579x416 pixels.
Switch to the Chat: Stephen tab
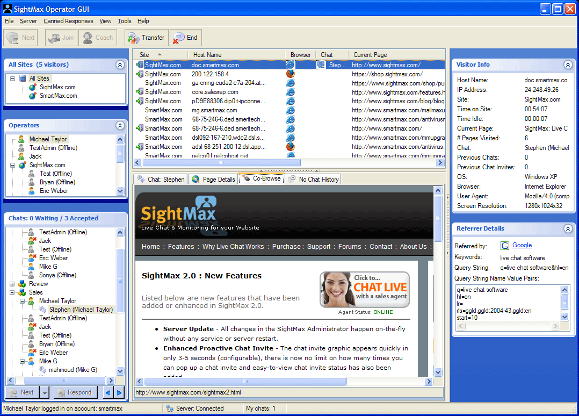(x=161, y=179)
